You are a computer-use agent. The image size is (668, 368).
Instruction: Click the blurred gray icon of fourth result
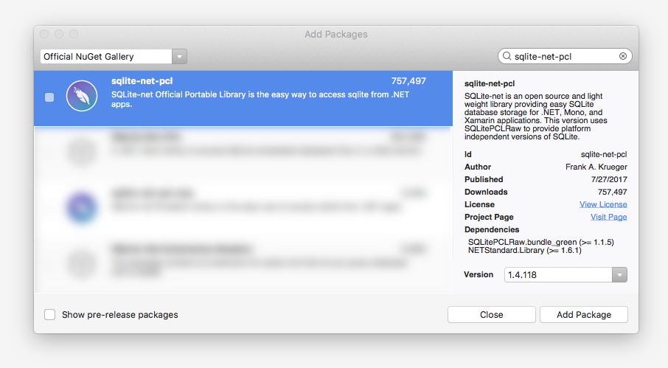coord(82,264)
